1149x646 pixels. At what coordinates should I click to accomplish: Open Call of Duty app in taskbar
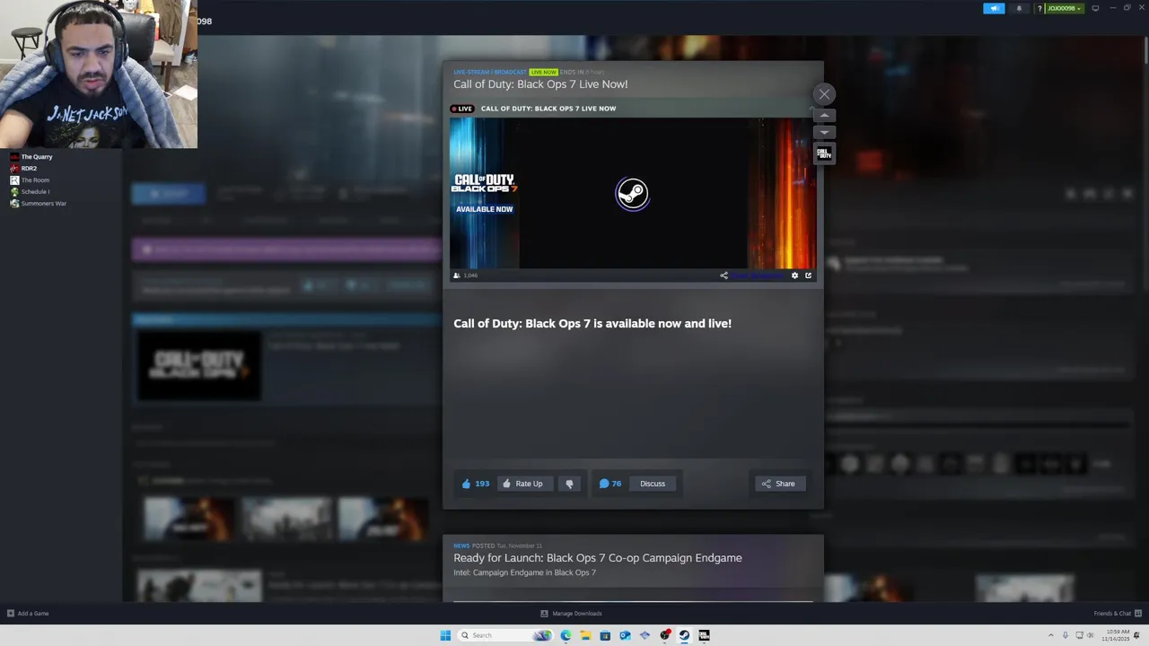coord(704,635)
